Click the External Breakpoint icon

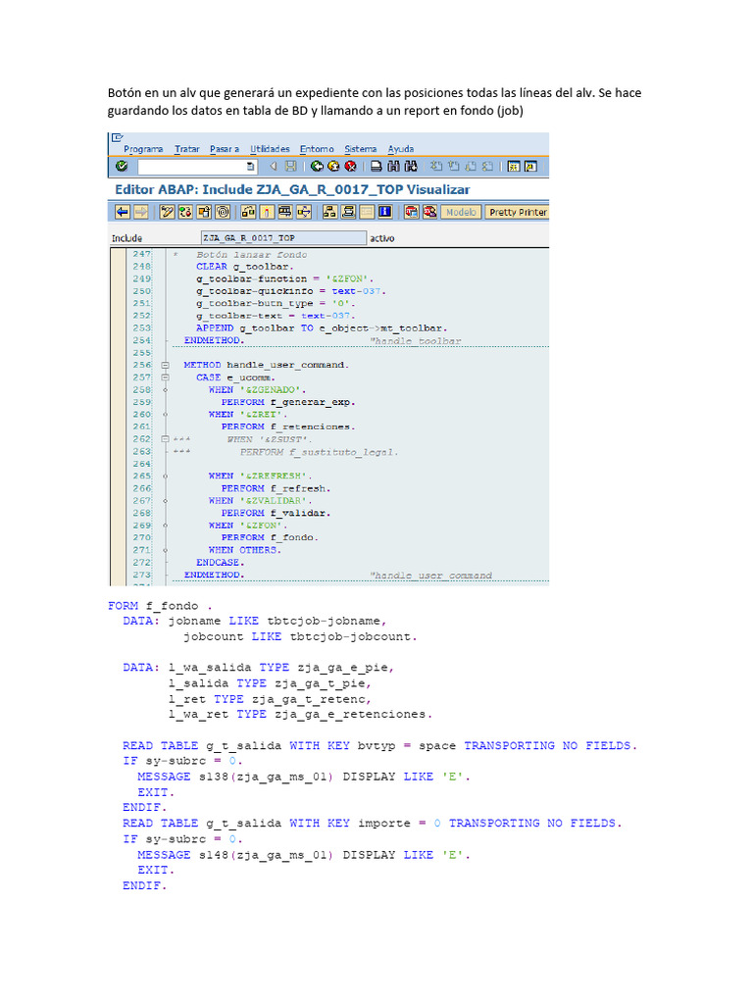point(429,212)
